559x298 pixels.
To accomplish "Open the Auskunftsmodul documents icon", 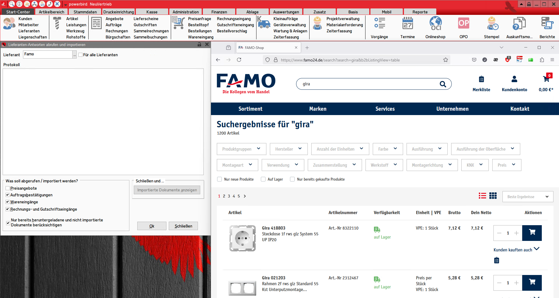I will tap(519, 23).
